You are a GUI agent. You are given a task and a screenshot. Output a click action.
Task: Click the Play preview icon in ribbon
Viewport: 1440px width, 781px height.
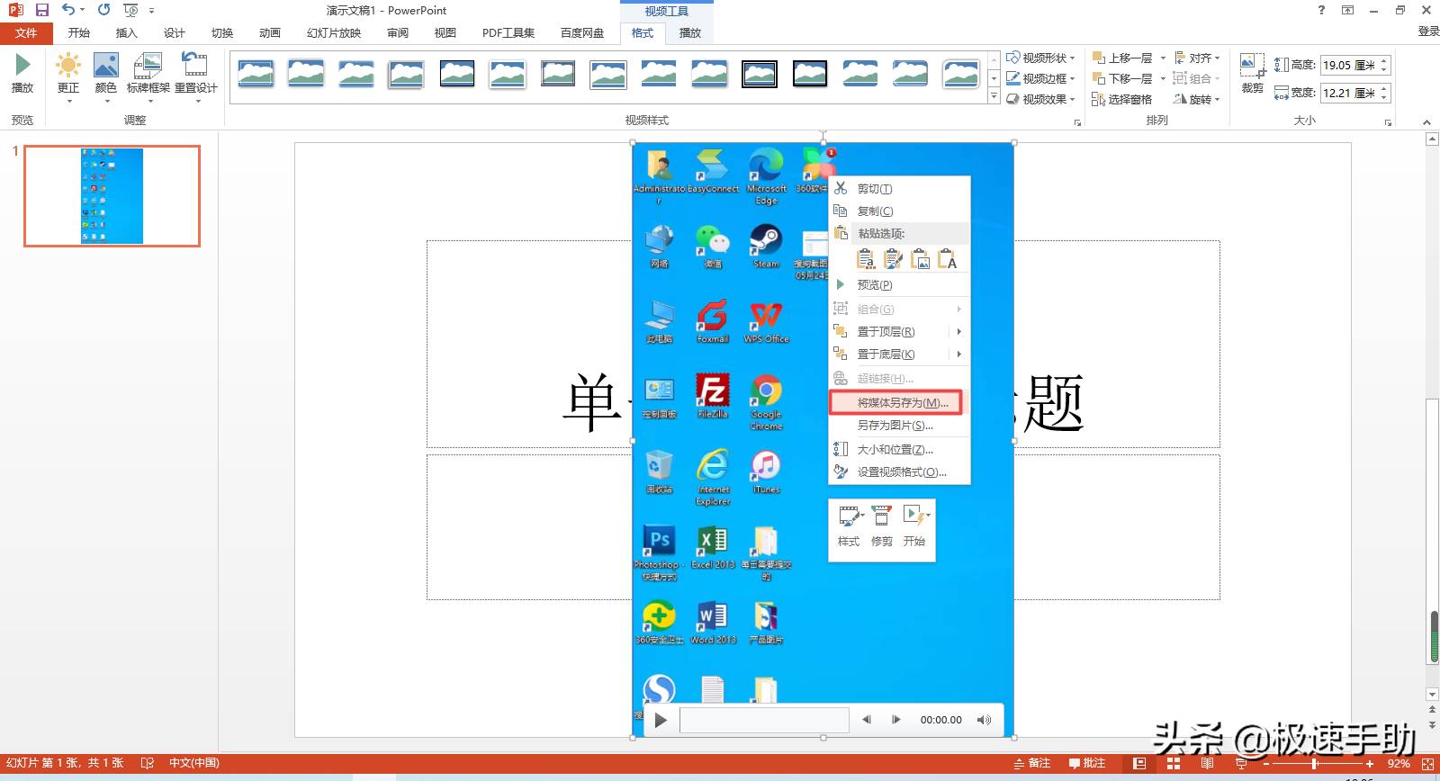click(22, 65)
